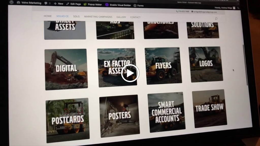This screenshot has width=260, height=146.
Task: Select VOLVO CE in the navigation
Action: click(x=62, y=16)
